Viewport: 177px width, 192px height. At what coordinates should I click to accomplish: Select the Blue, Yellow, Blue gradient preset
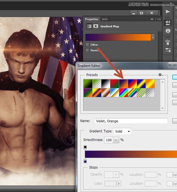[x=141, y=84]
